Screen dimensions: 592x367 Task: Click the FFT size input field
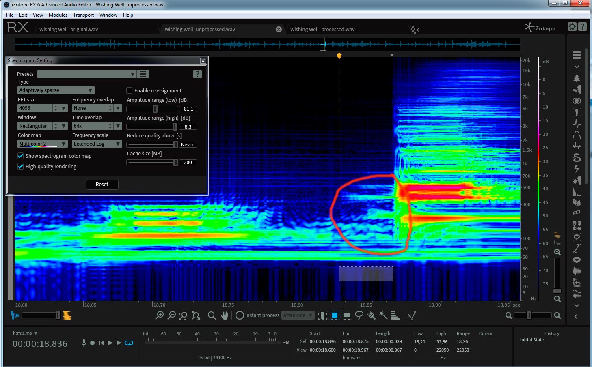point(35,108)
